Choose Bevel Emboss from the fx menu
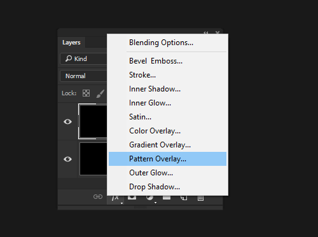The image size is (318, 237). click(x=167, y=61)
